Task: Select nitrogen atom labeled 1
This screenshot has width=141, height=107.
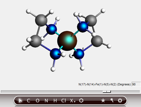Action: (x=51, y=29)
